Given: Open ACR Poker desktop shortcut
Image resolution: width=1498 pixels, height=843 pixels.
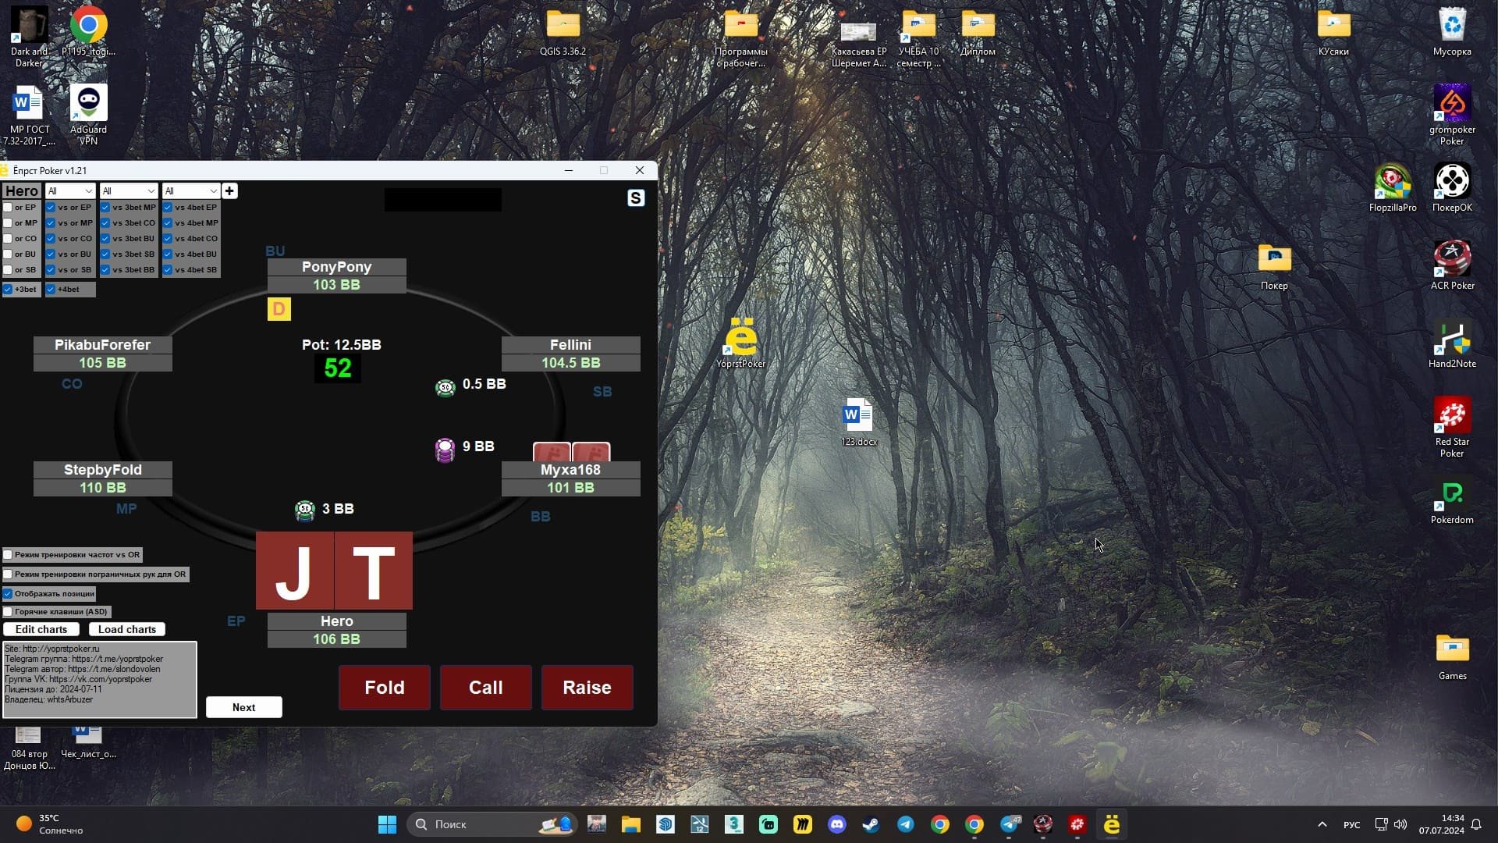Looking at the screenshot, I should (x=1452, y=266).
